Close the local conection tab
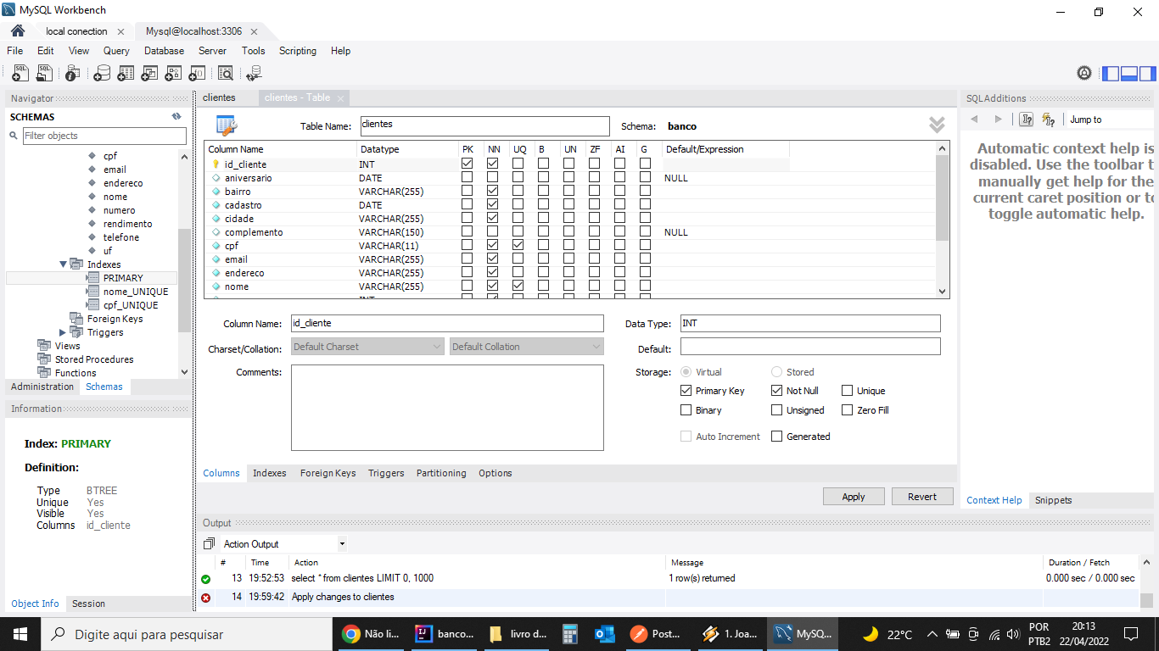 tap(120, 31)
